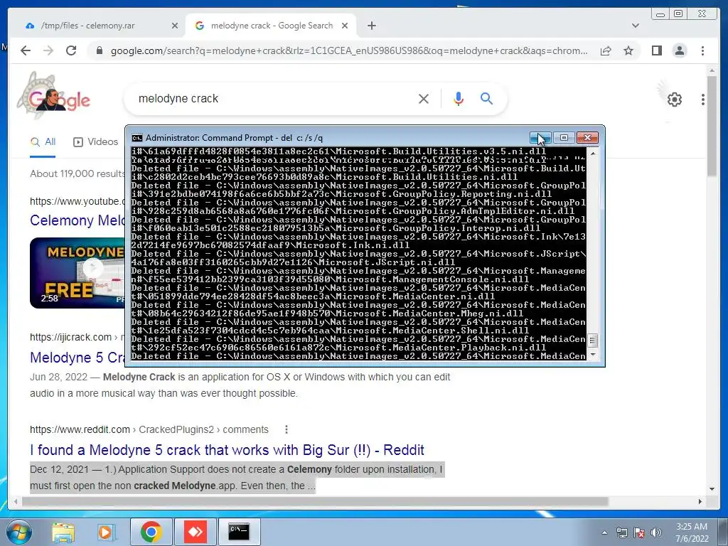Click the Command Prompt scroll down arrow

point(592,355)
